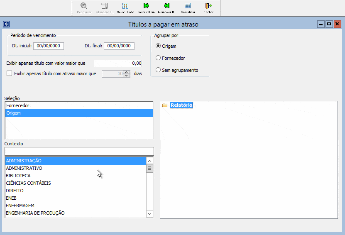Click the Remover Item toolbar icon
The width and height of the screenshot is (345, 235).
[x=167, y=6]
